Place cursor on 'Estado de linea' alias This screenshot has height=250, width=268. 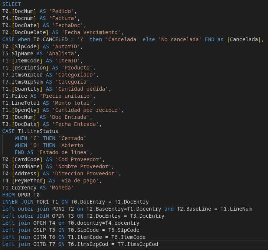click(64, 152)
